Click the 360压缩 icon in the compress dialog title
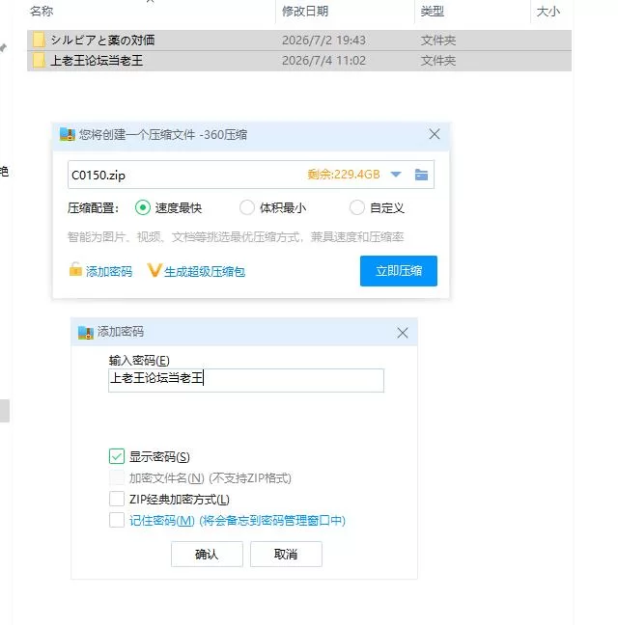 (x=68, y=134)
